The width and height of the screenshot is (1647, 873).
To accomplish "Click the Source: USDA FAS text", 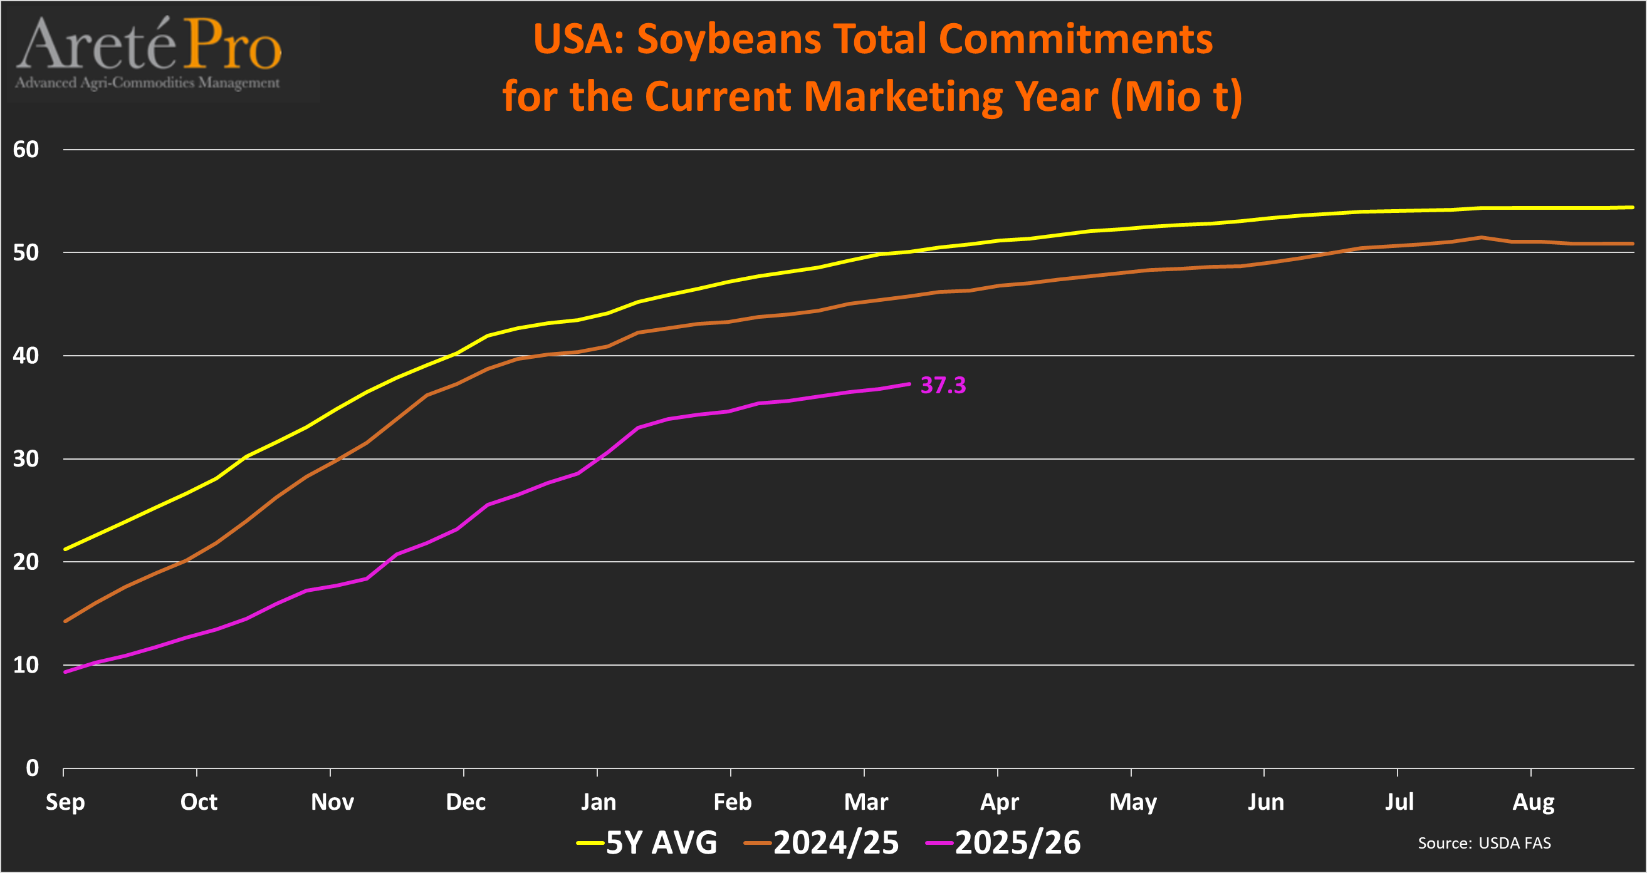I will click(1483, 843).
